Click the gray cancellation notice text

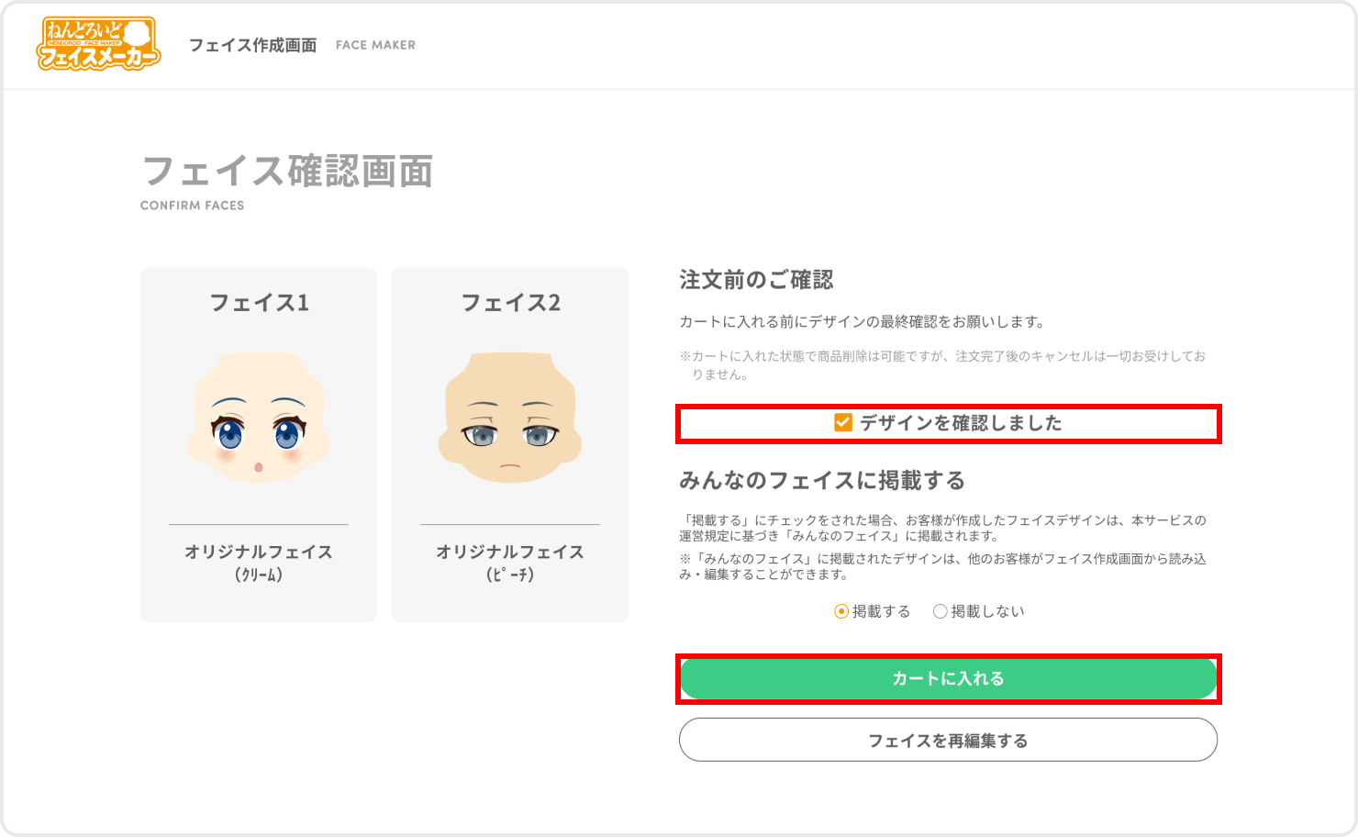coord(942,364)
